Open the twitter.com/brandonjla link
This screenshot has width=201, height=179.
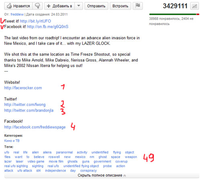tap(29, 110)
